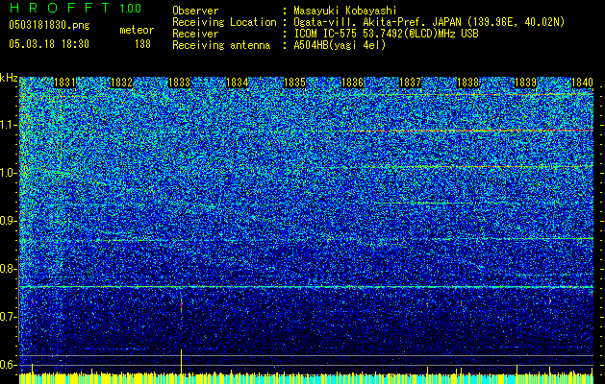Image resolution: width=605 pixels, height=384 pixels.
Task: Click the 1838 time marker
Action: click(467, 83)
